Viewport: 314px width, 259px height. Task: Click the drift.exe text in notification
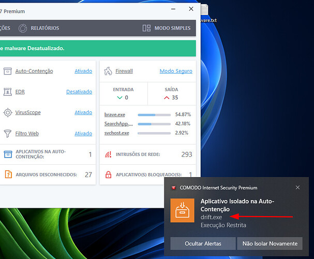tap(211, 217)
